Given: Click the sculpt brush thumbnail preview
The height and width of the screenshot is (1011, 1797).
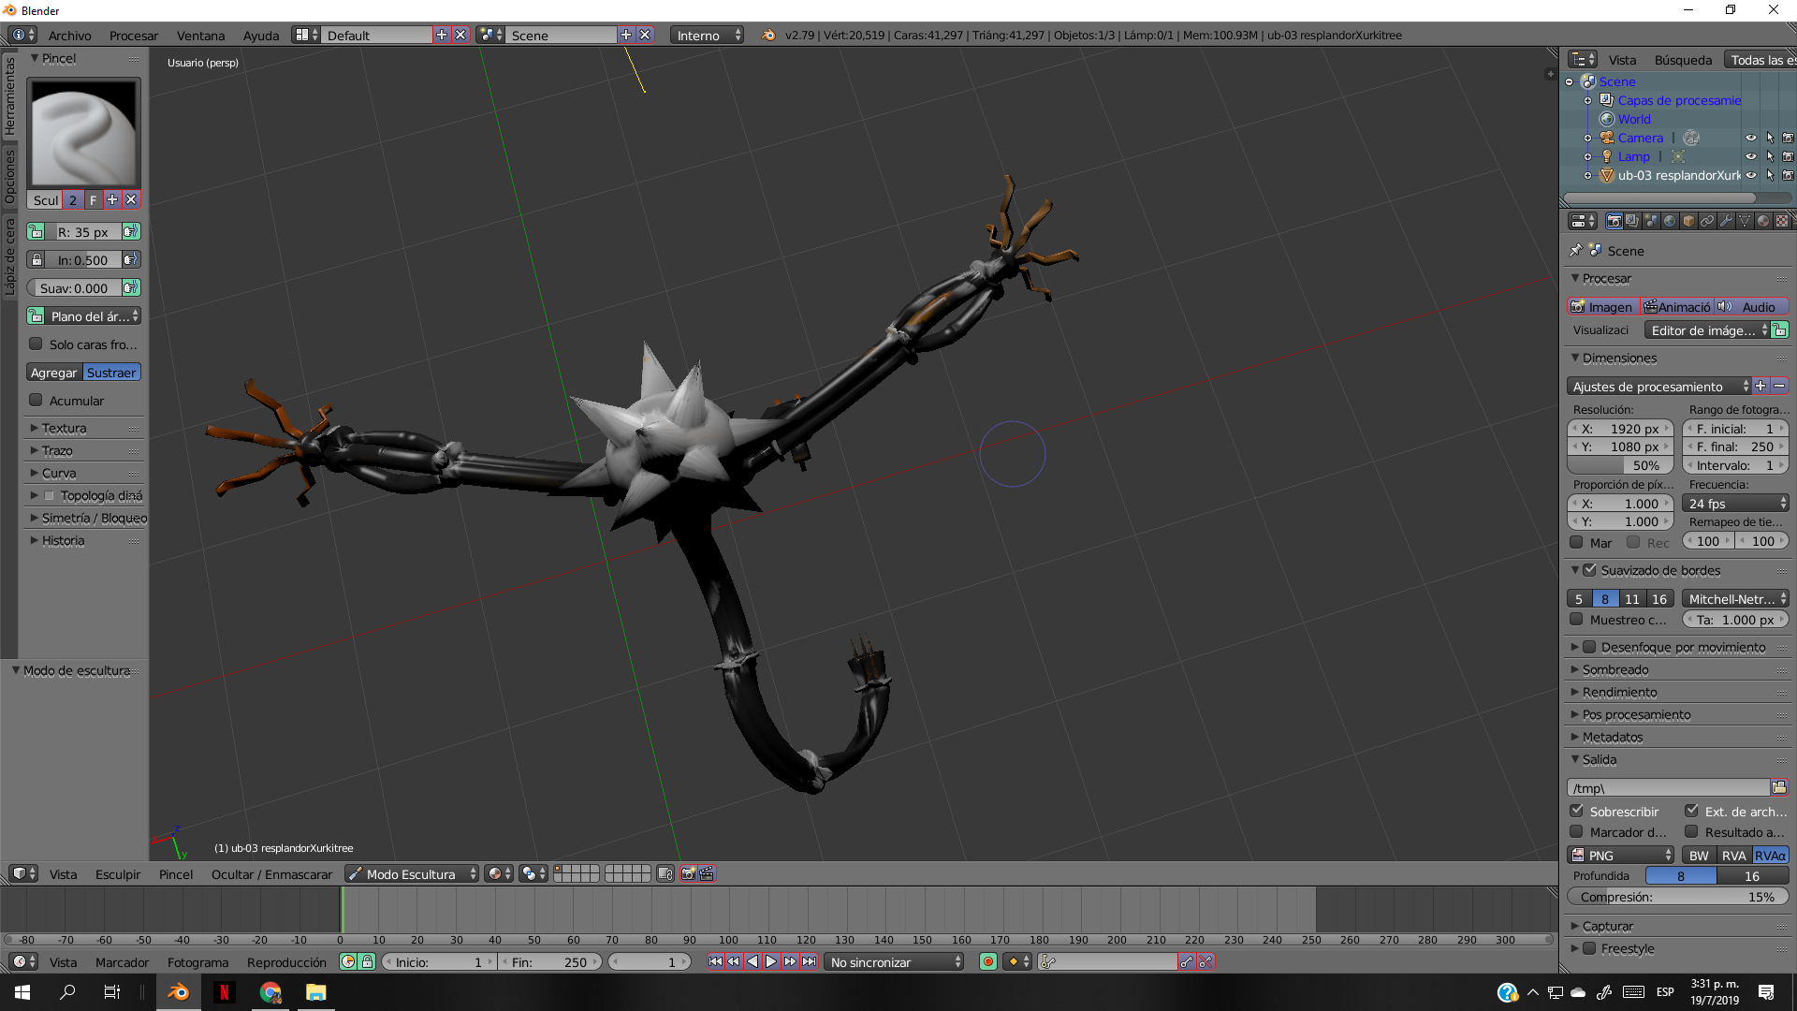Looking at the screenshot, I should (x=83, y=131).
